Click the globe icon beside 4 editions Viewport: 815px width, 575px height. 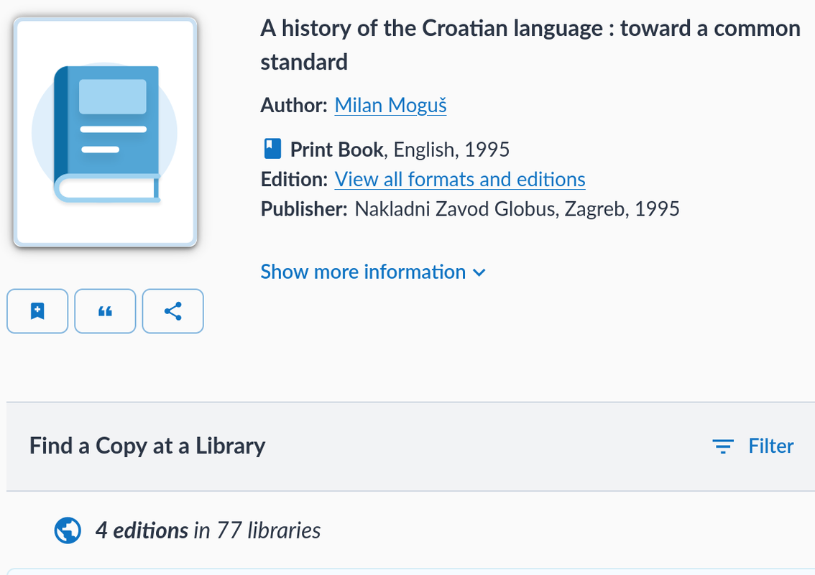tap(68, 530)
